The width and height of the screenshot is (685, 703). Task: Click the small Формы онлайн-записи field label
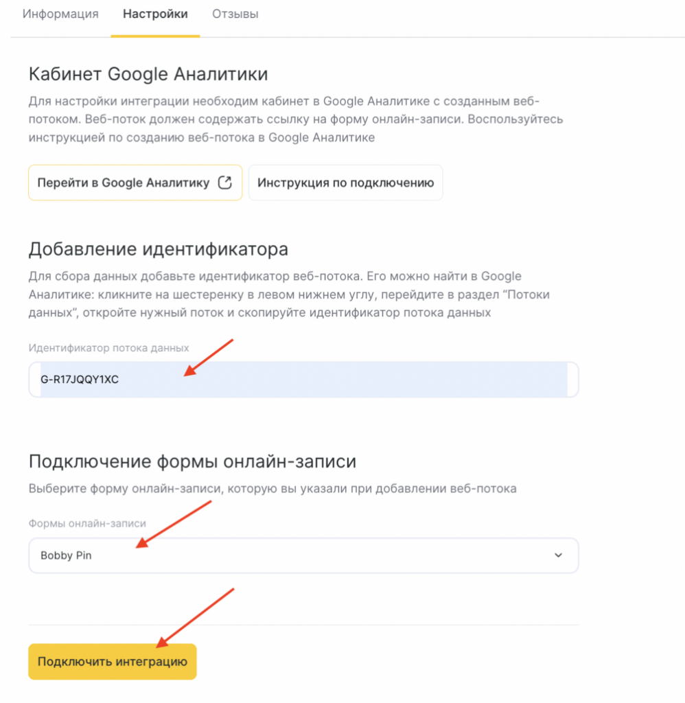click(87, 523)
